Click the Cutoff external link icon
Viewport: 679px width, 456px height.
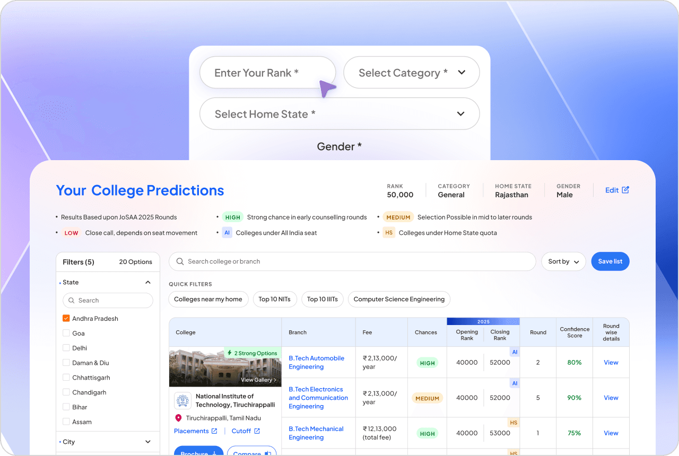(257, 431)
